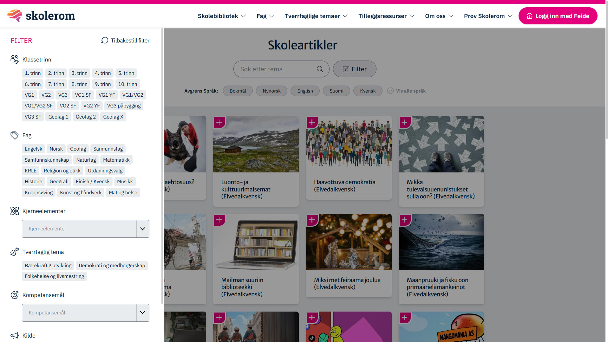Add Maanpruuki ja fisku article plus icon
608x342 pixels.
pyautogui.click(x=405, y=220)
